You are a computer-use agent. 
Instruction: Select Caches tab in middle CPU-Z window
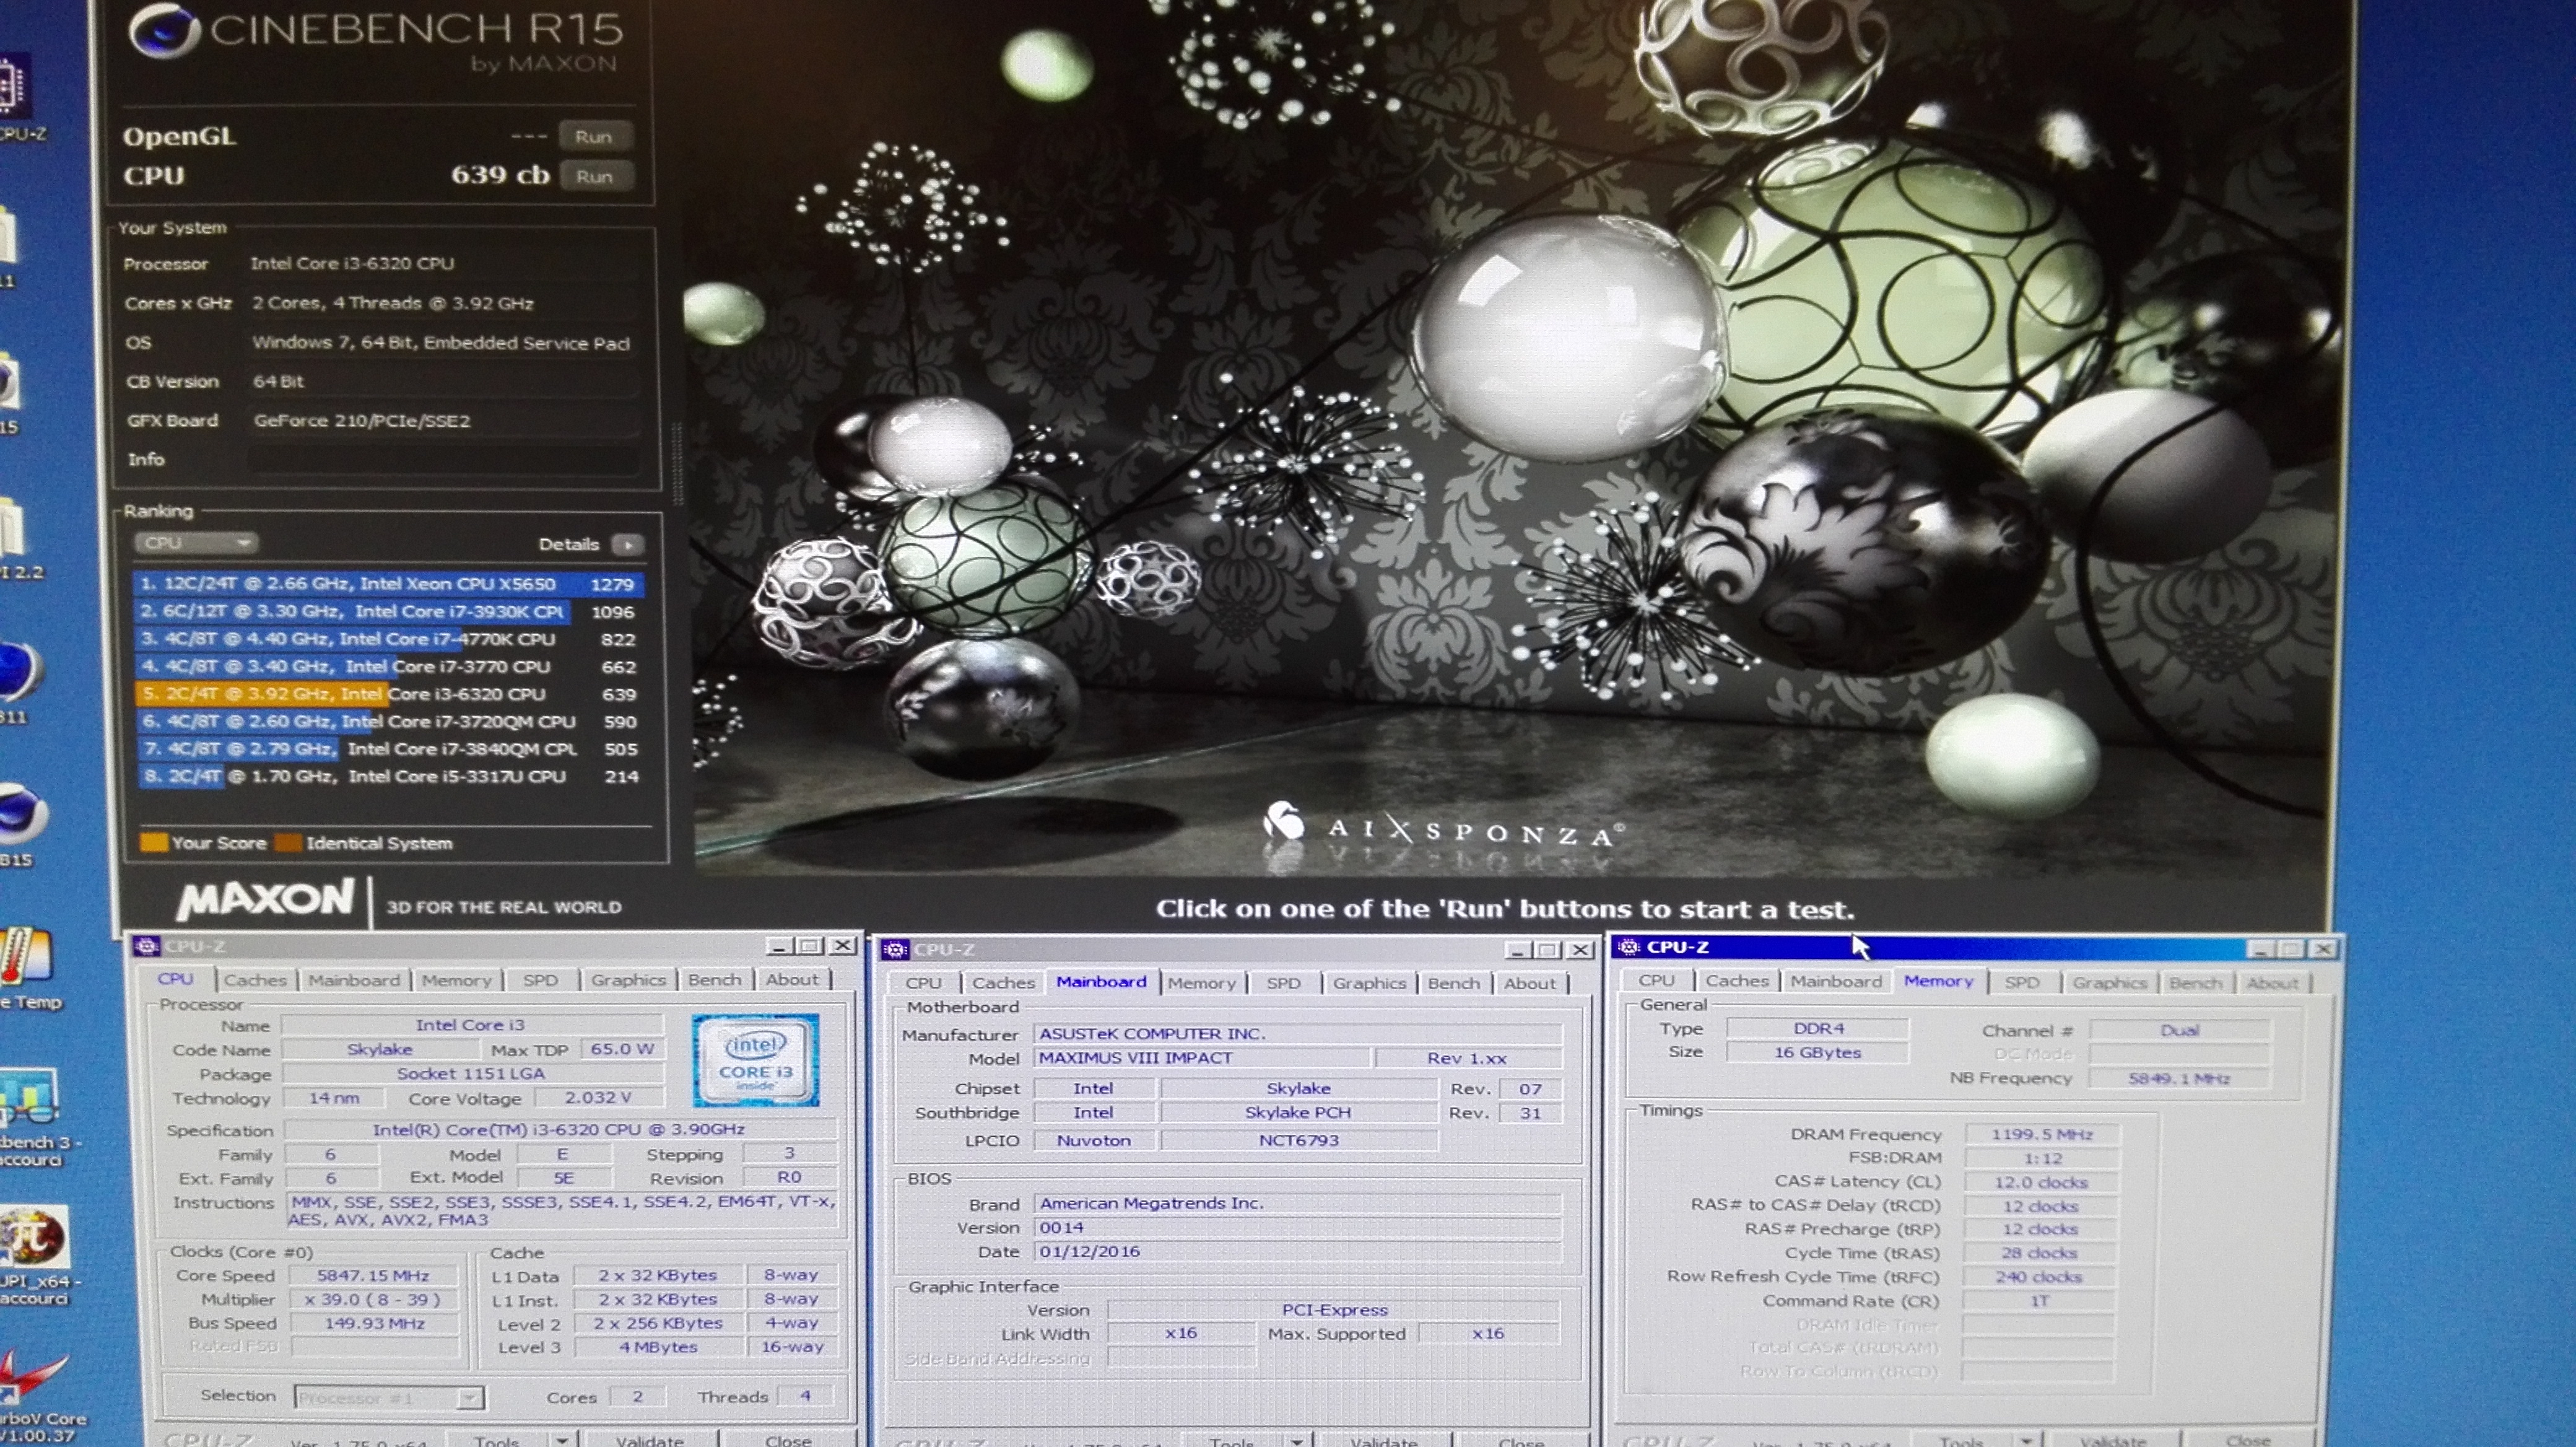tap(1003, 983)
